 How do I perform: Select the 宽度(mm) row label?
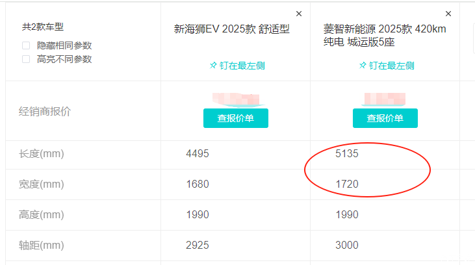42,184
